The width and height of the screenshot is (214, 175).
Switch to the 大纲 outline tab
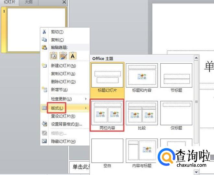29,2
